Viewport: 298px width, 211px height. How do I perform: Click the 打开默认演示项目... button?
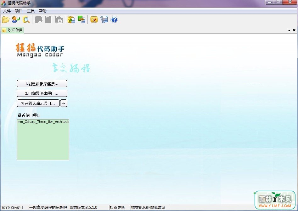[38, 103]
